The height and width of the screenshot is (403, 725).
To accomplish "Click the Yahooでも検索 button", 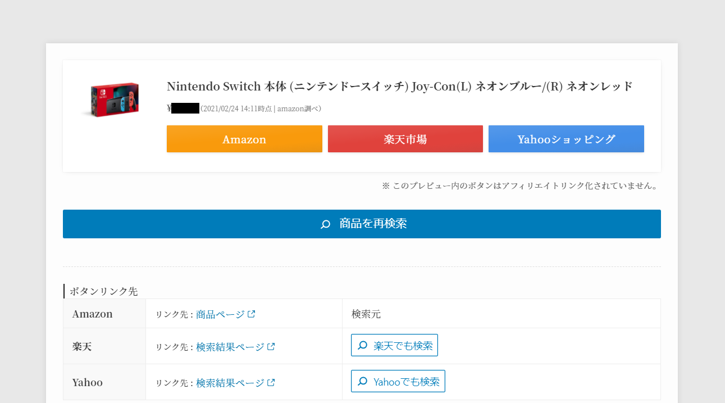I will click(398, 381).
